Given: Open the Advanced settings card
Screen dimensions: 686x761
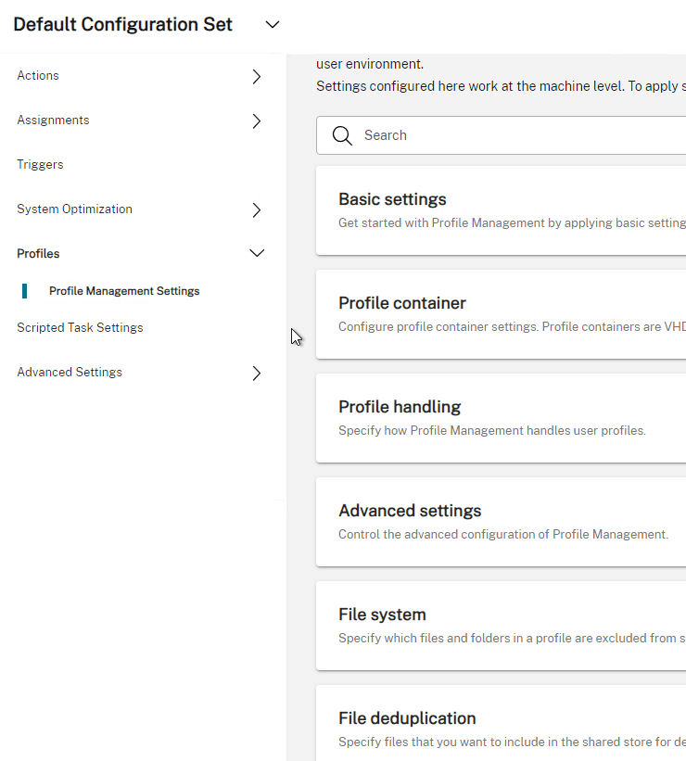Looking at the screenshot, I should tap(501, 522).
